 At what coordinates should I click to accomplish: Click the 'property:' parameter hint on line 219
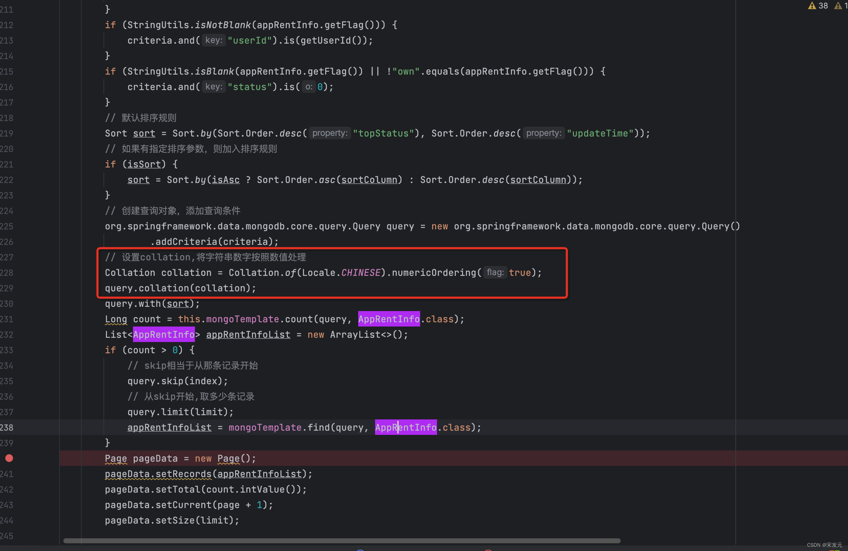point(329,133)
